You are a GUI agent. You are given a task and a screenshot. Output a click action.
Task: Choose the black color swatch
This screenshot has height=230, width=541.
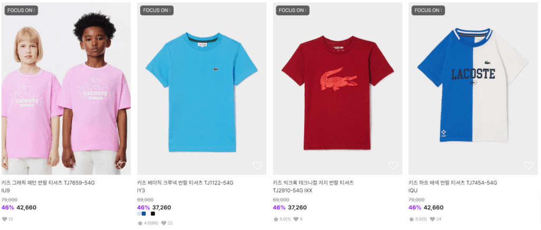pos(153,214)
